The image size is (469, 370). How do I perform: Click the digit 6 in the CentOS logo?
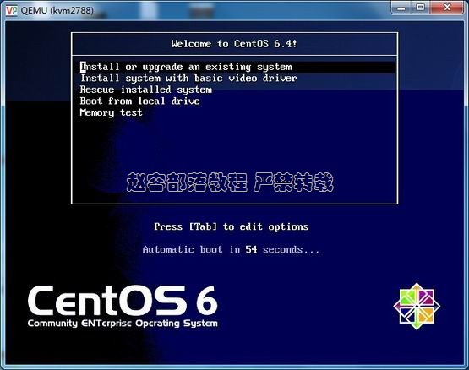tap(207, 300)
